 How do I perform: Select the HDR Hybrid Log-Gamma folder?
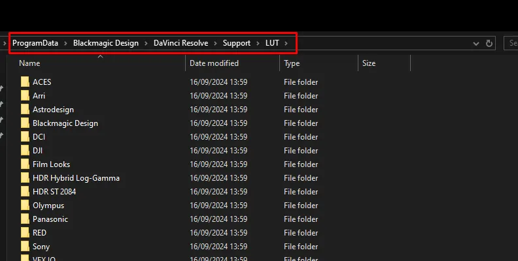point(76,178)
